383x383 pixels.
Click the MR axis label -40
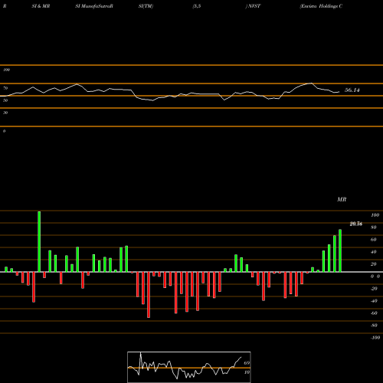374,301
